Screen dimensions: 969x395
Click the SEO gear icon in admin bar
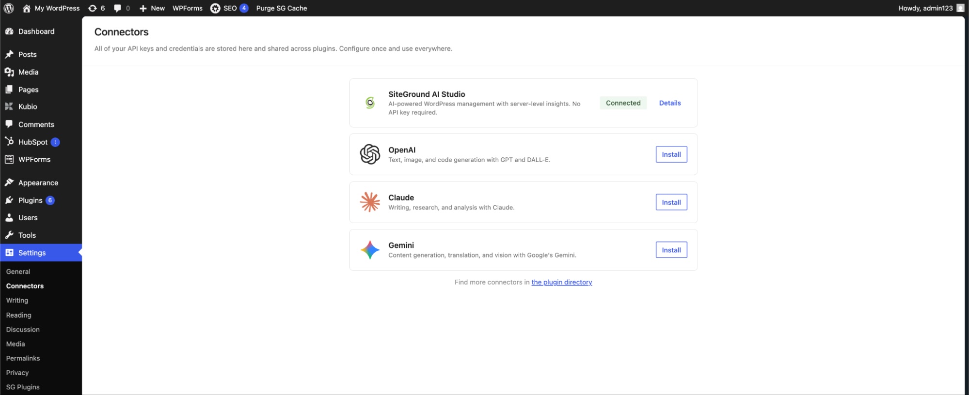tap(215, 8)
